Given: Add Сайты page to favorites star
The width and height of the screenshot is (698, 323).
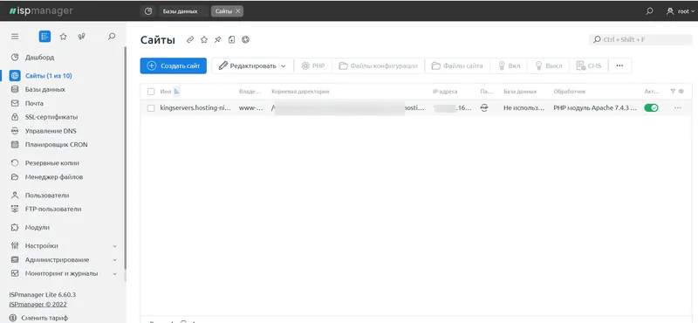Looking at the screenshot, I should coord(204,39).
